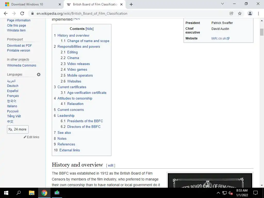264x198 pixels.
Task: Jump to See also section
Action: pos(64,133)
